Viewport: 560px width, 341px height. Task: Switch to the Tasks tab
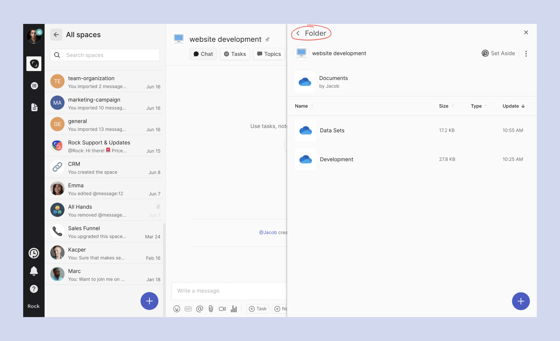[235, 54]
